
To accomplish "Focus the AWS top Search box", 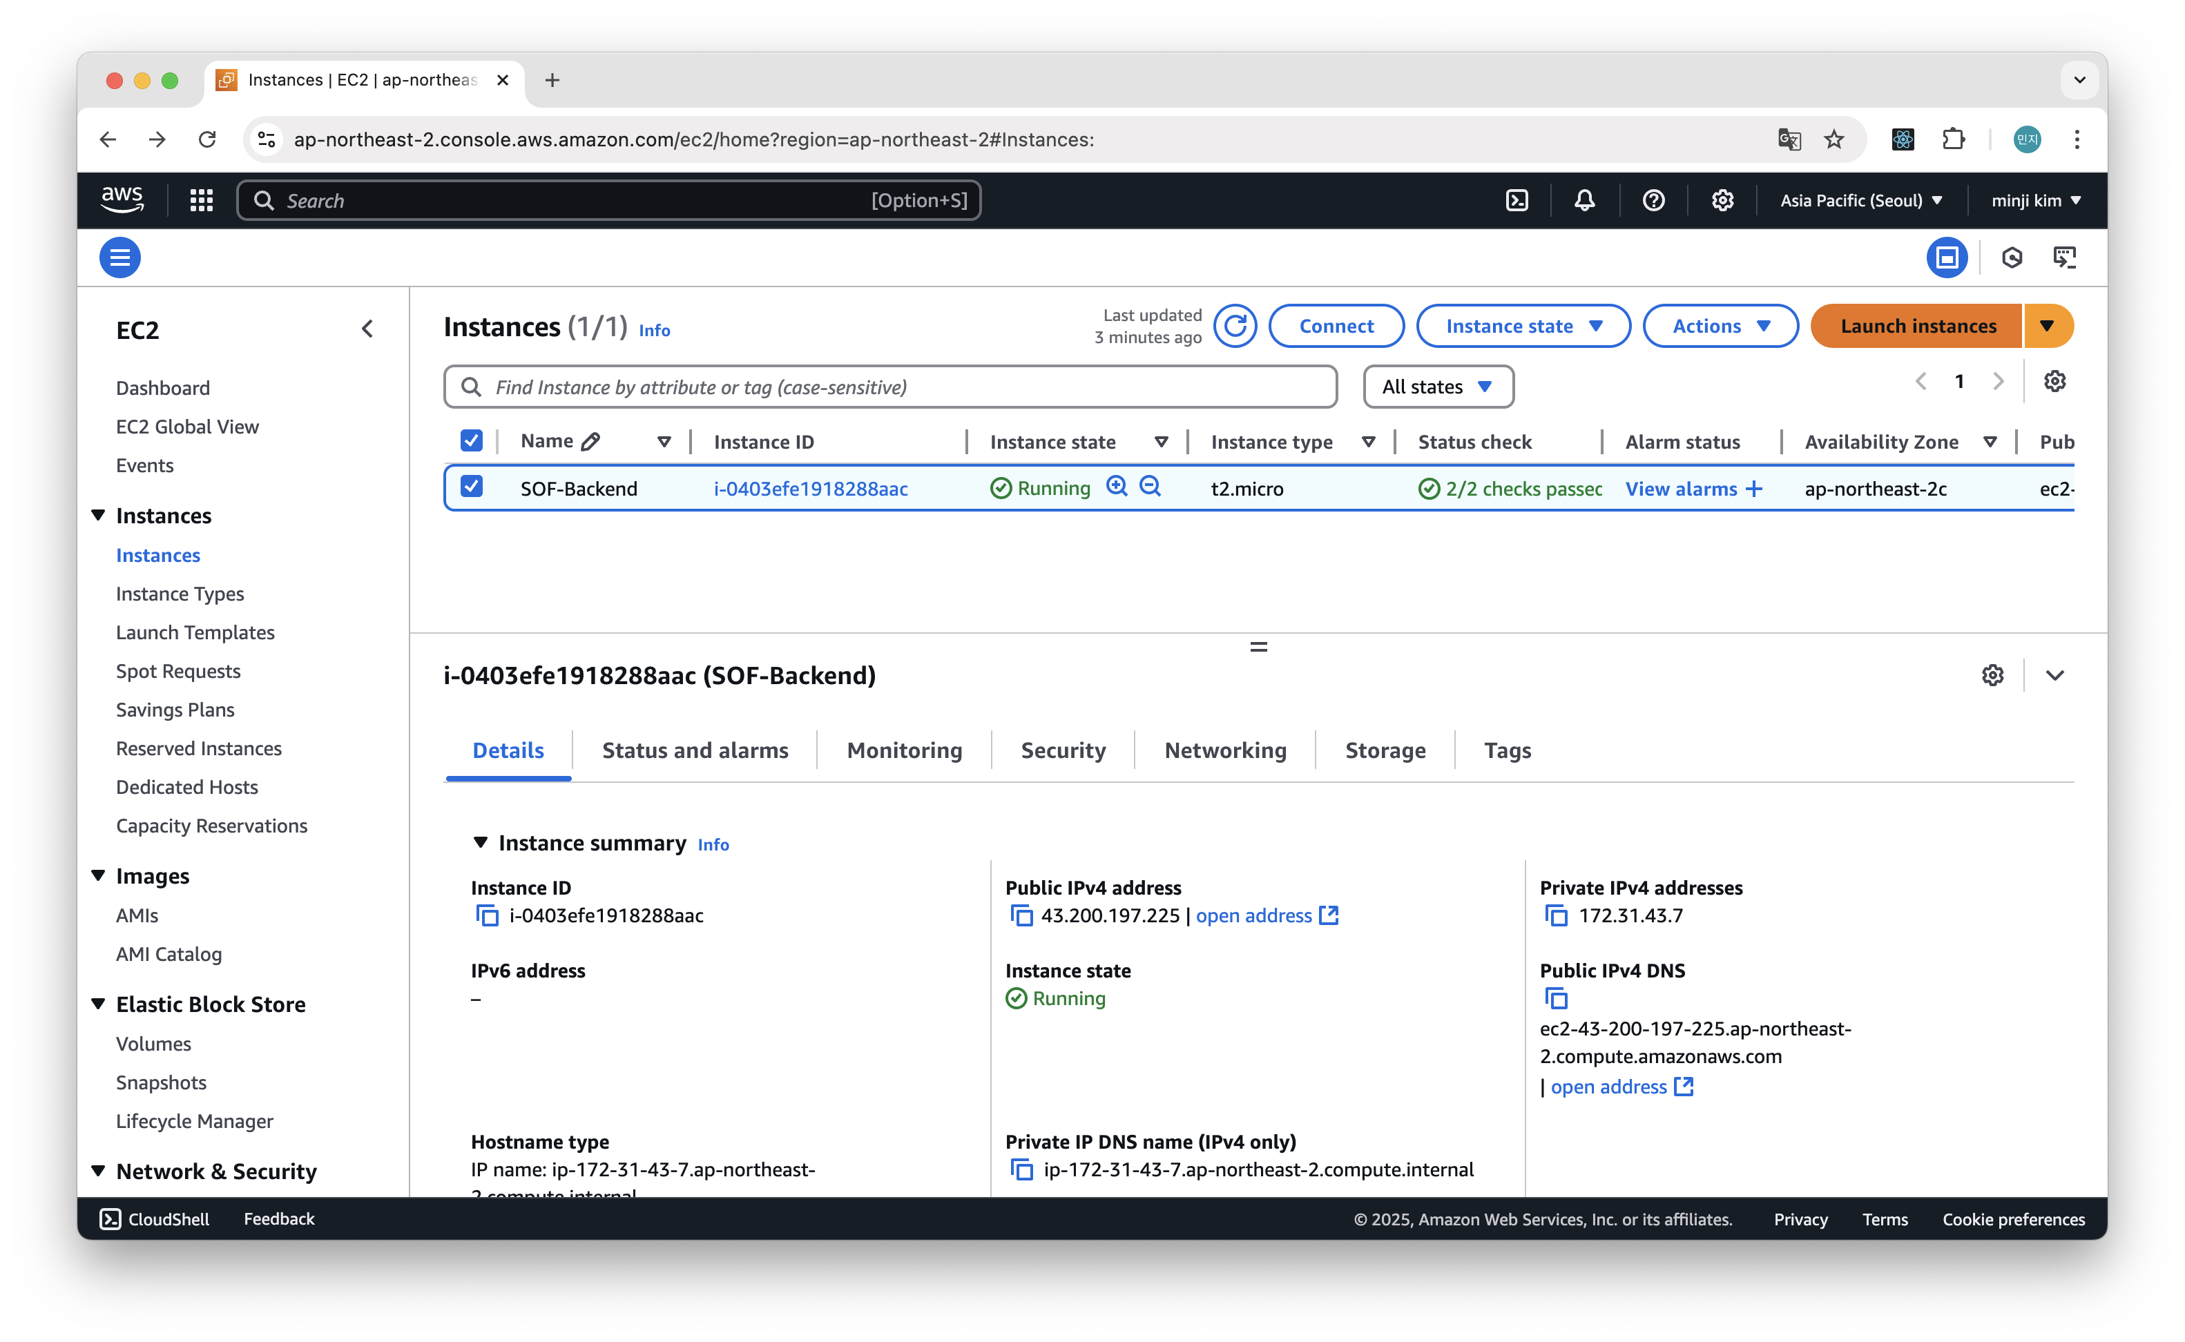I will pos(609,201).
